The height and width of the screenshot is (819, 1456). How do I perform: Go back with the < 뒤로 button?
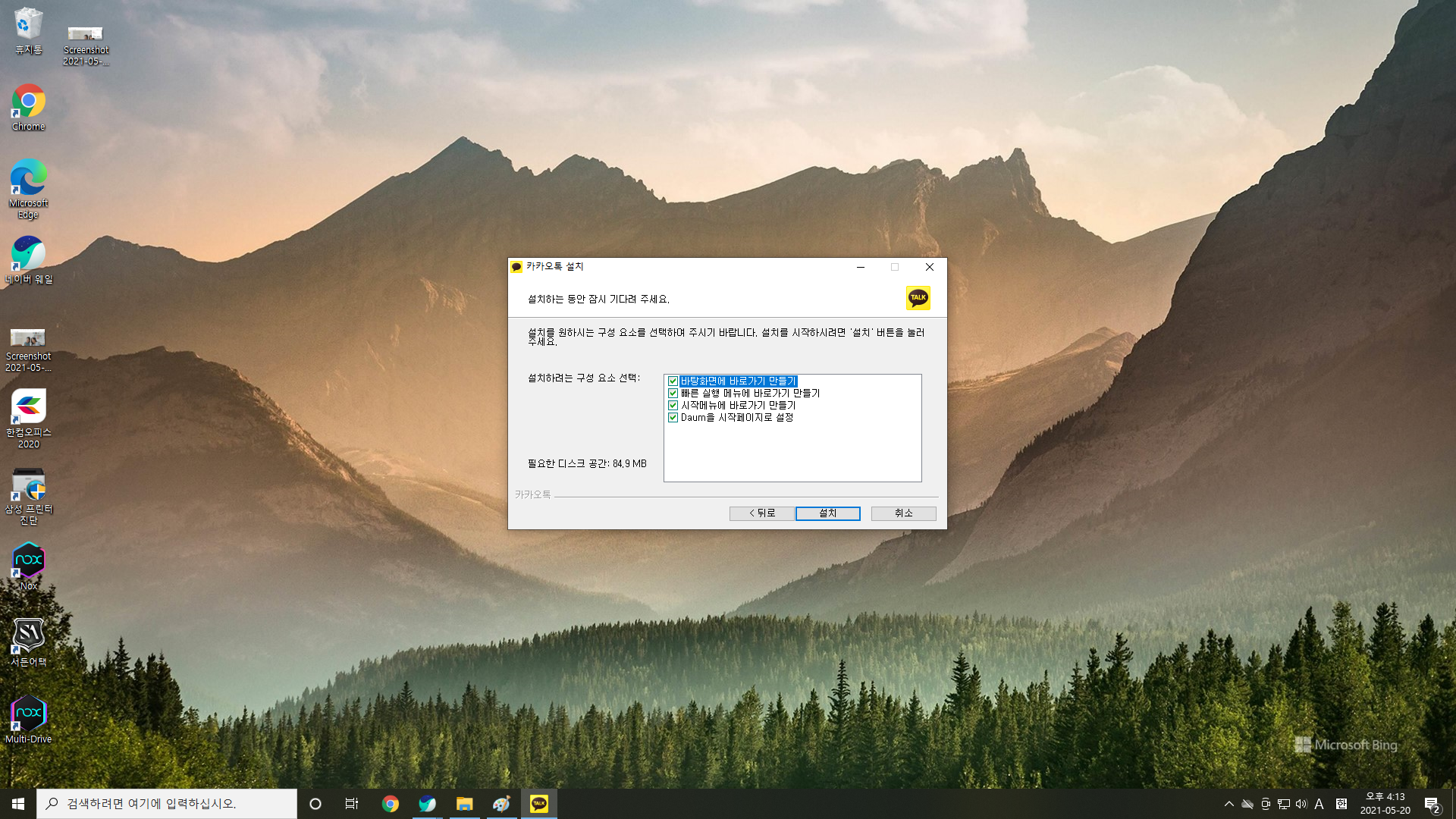[x=761, y=513]
